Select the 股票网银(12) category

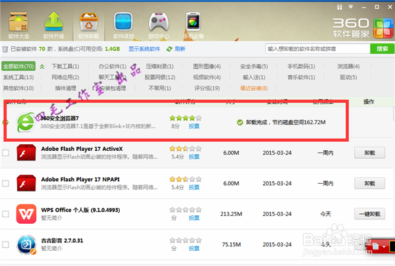tap(160, 77)
